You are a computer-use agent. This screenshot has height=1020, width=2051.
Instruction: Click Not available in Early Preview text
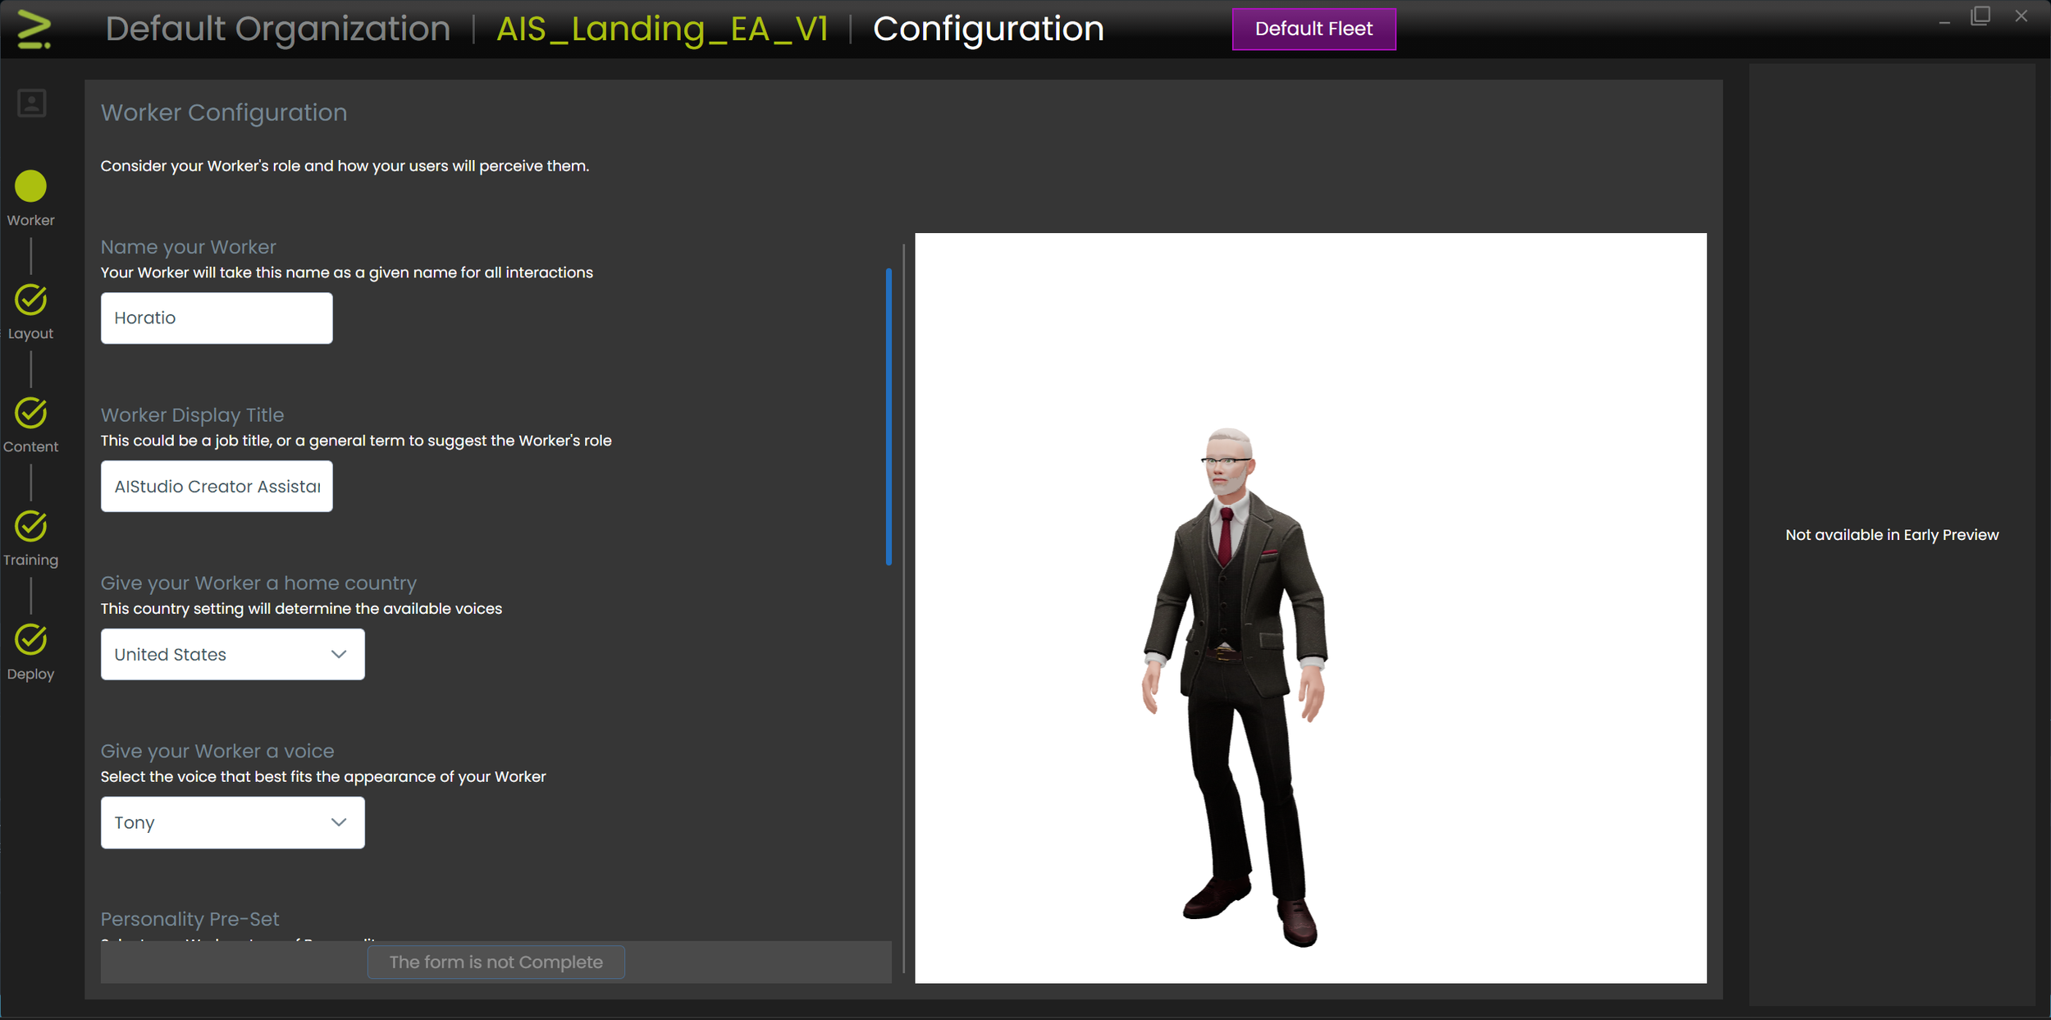point(1892,535)
